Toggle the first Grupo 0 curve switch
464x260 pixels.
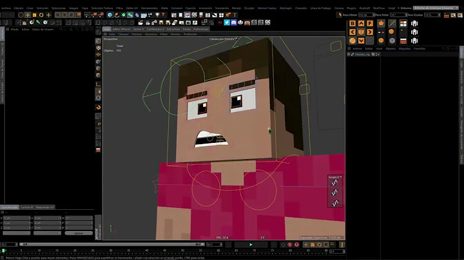tap(334, 183)
